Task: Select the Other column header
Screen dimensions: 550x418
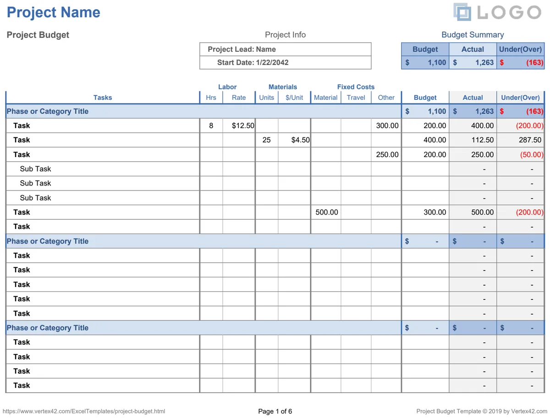Action: (x=386, y=98)
